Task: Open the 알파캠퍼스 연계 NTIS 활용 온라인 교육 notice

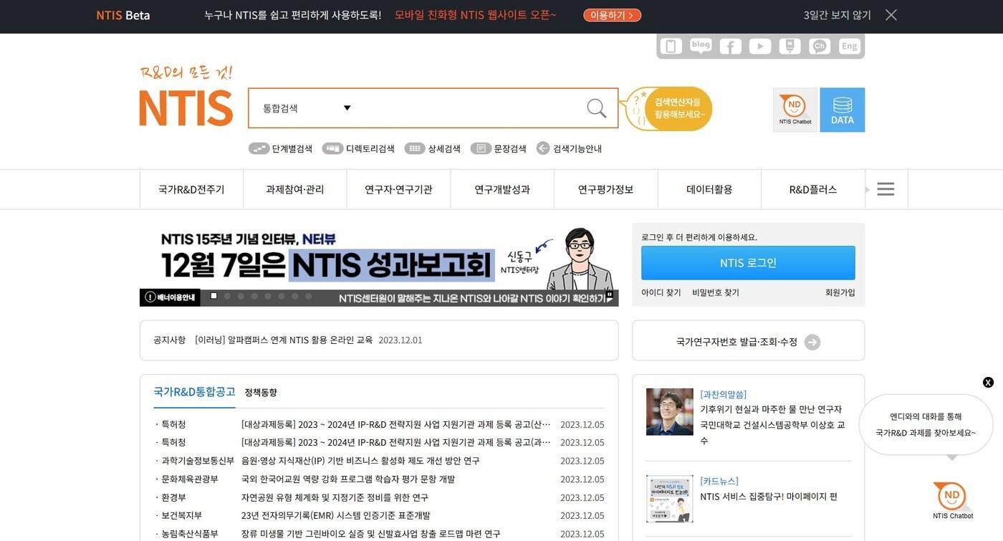Action: (284, 340)
